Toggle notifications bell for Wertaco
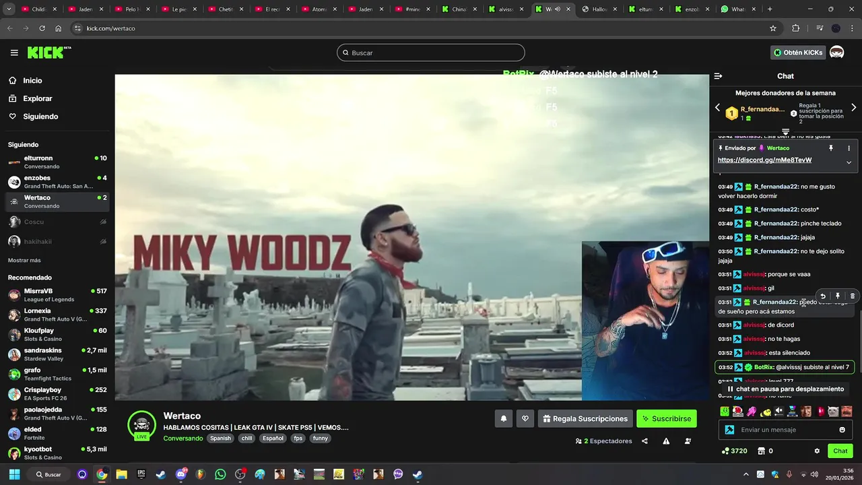The image size is (862, 485). pyautogui.click(x=503, y=418)
